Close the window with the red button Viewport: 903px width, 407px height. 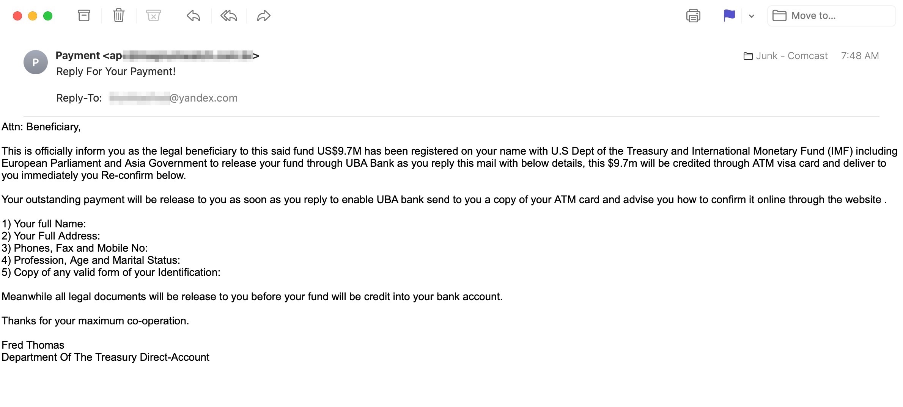[x=17, y=16]
